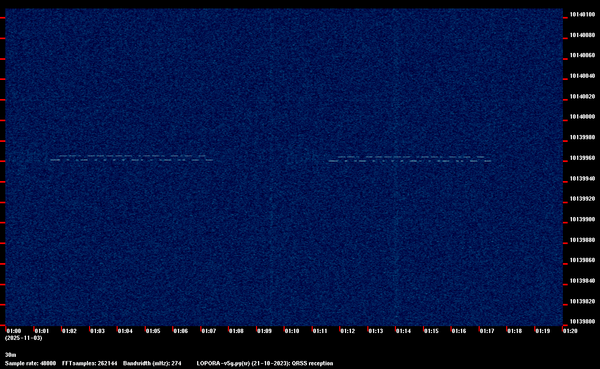The width and height of the screenshot is (600, 369).
Task: Select the 01:06 time label
Action: (x=181, y=331)
